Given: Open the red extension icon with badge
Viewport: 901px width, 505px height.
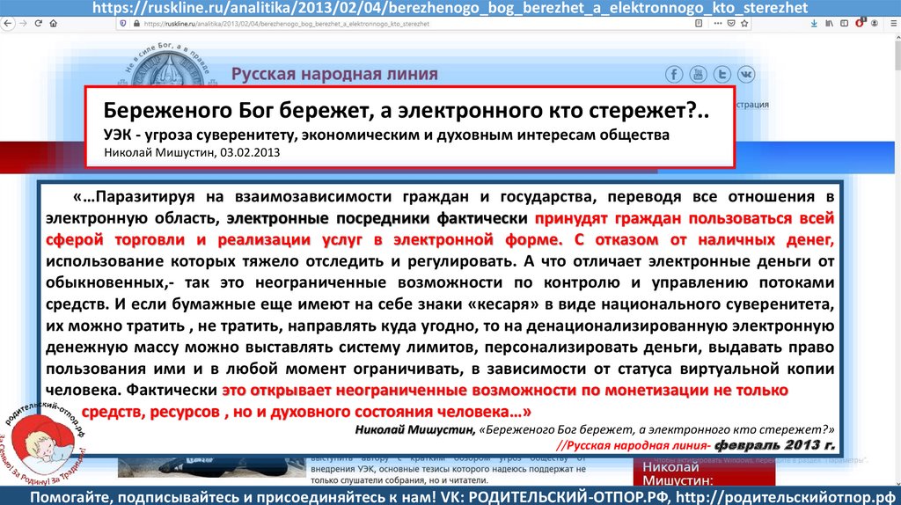Looking at the screenshot, I should click(861, 23).
